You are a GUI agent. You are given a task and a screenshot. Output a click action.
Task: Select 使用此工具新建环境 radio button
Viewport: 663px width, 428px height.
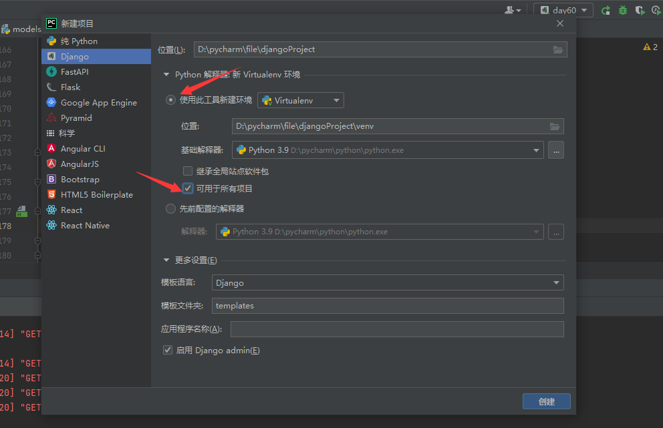pyautogui.click(x=170, y=100)
